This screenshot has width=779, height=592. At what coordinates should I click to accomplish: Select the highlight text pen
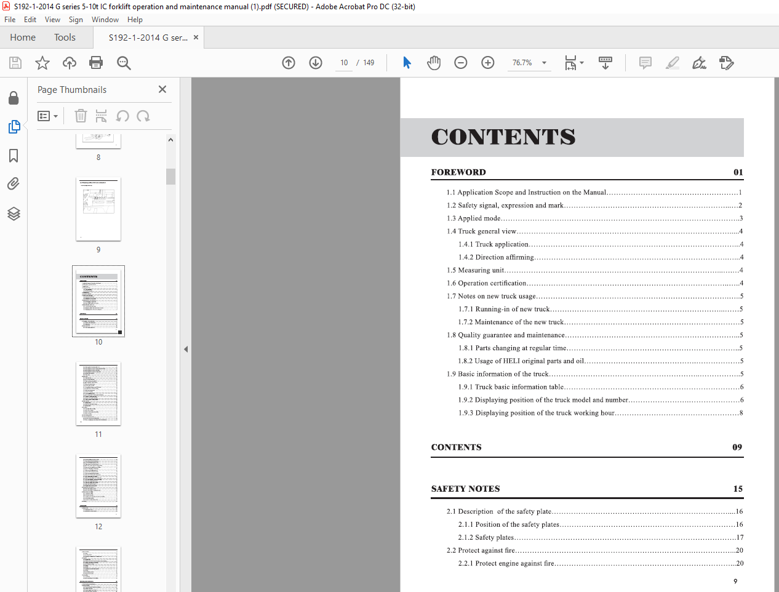[x=673, y=63]
